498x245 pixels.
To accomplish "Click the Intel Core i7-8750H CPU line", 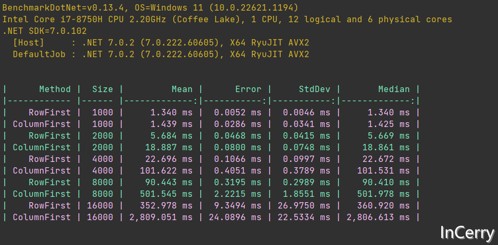I will [x=227, y=20].
